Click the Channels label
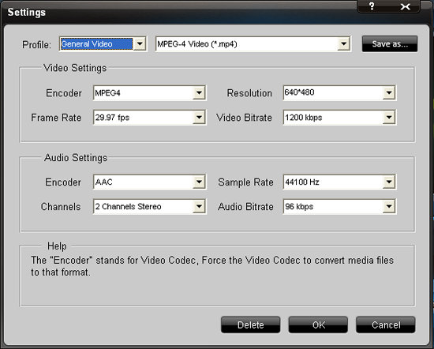Screen dimensions: 434x349 pyautogui.click(x=61, y=207)
